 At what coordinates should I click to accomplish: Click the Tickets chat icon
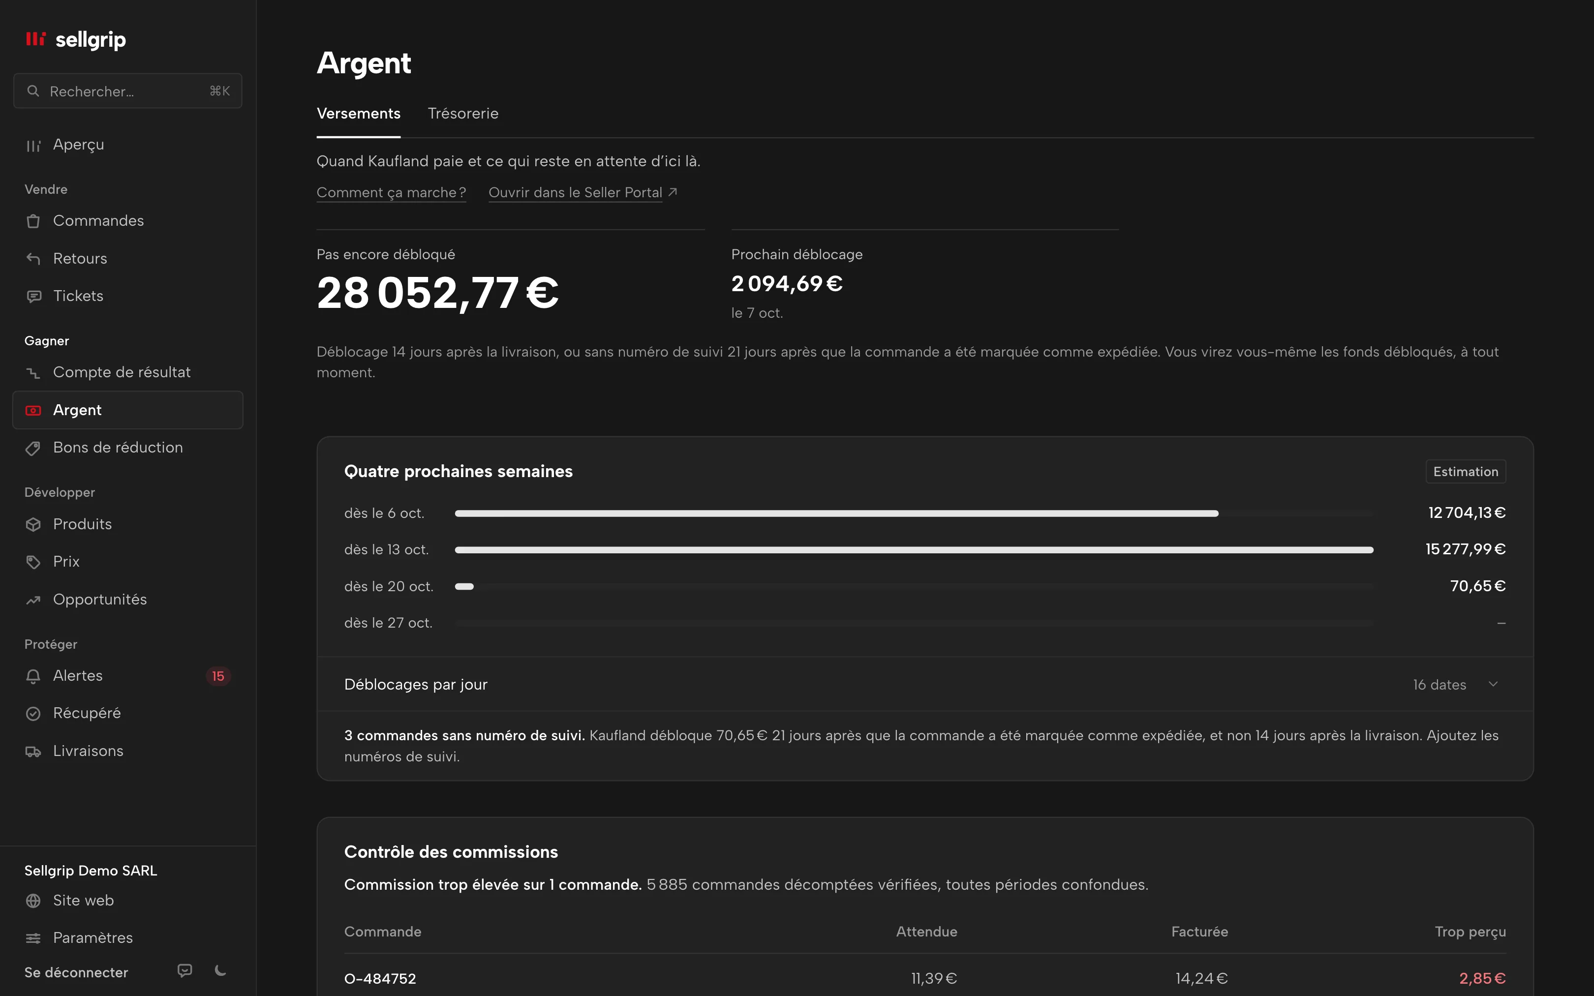(33, 297)
